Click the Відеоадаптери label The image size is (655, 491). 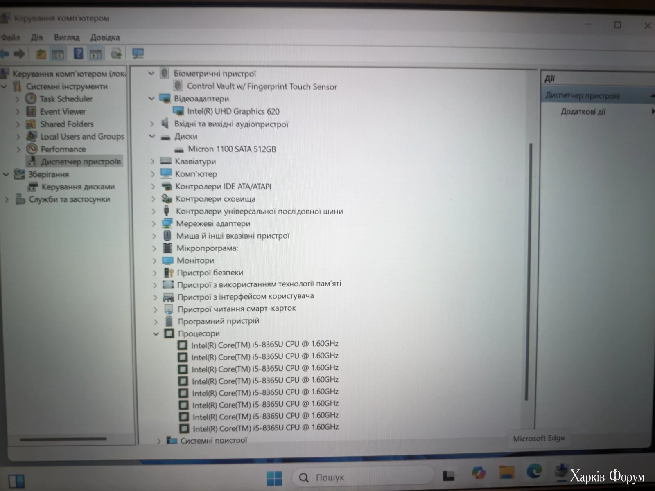coord(201,99)
